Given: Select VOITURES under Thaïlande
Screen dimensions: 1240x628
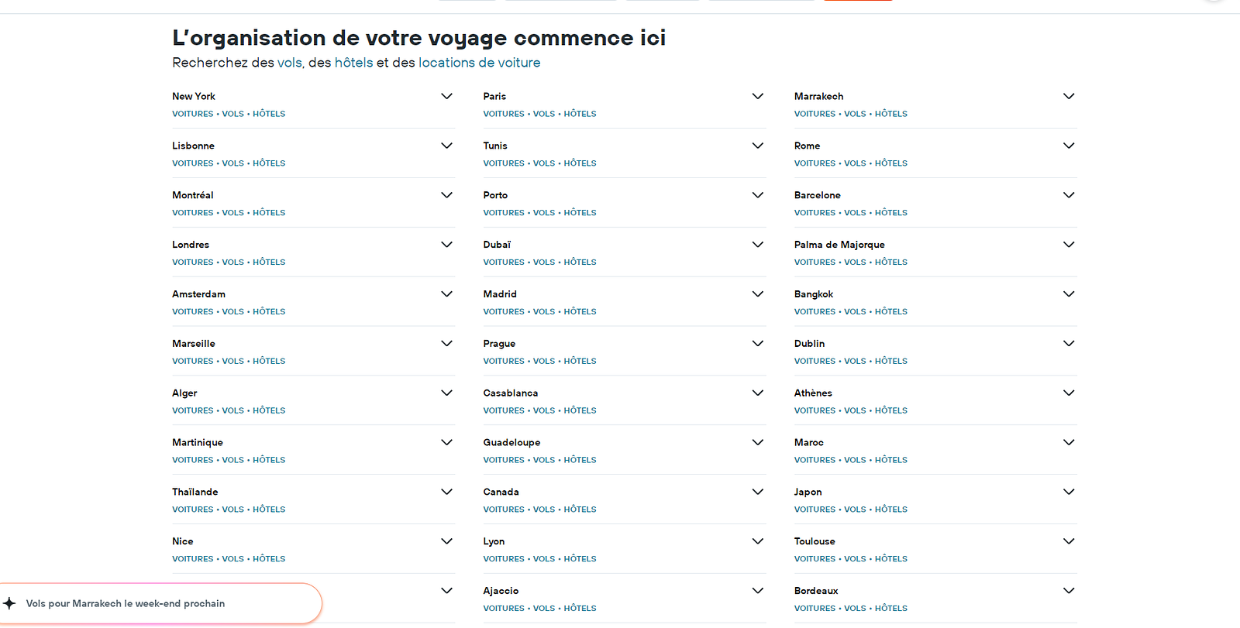Looking at the screenshot, I should coord(193,510).
